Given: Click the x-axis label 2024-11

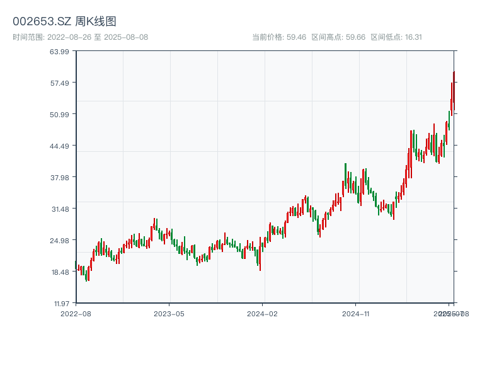Looking at the screenshot, I should click(355, 314).
